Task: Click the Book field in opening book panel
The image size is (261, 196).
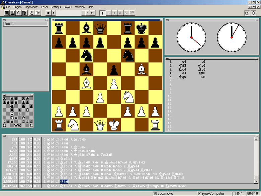Action: tap(25, 24)
